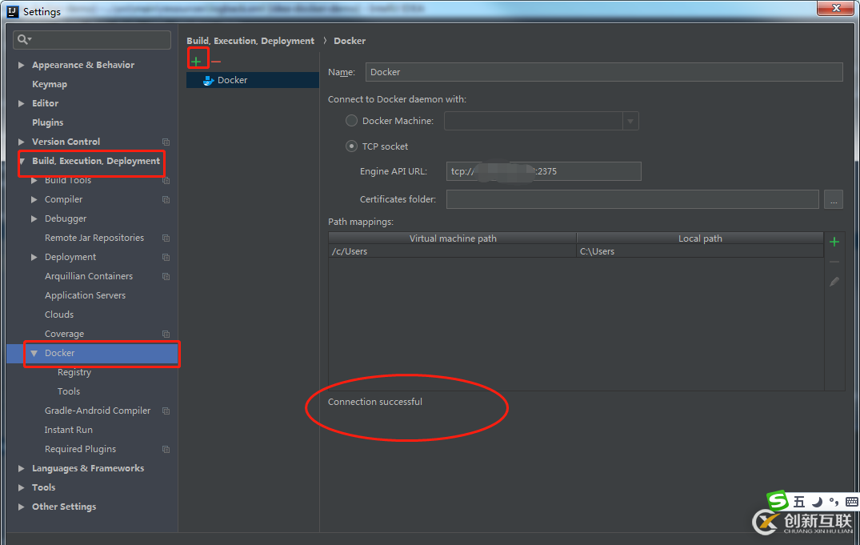Click project-level icon beside Required Plugins
Viewport: 860px width, 545px height.
point(166,449)
